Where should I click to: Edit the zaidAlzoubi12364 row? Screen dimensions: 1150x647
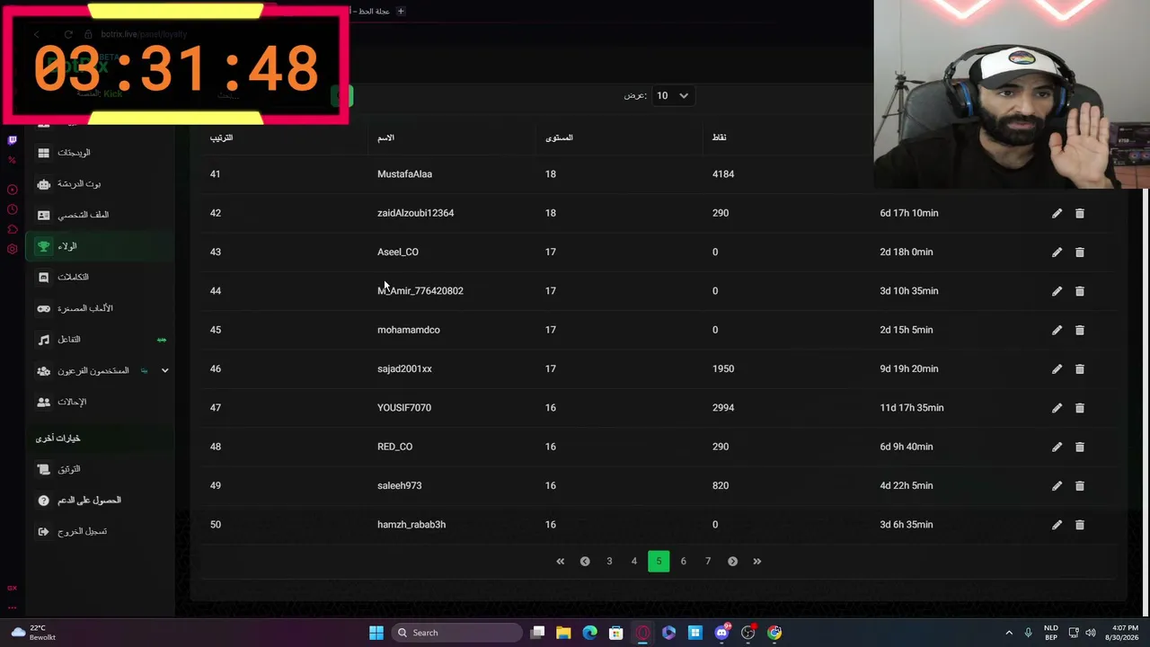tap(1057, 213)
